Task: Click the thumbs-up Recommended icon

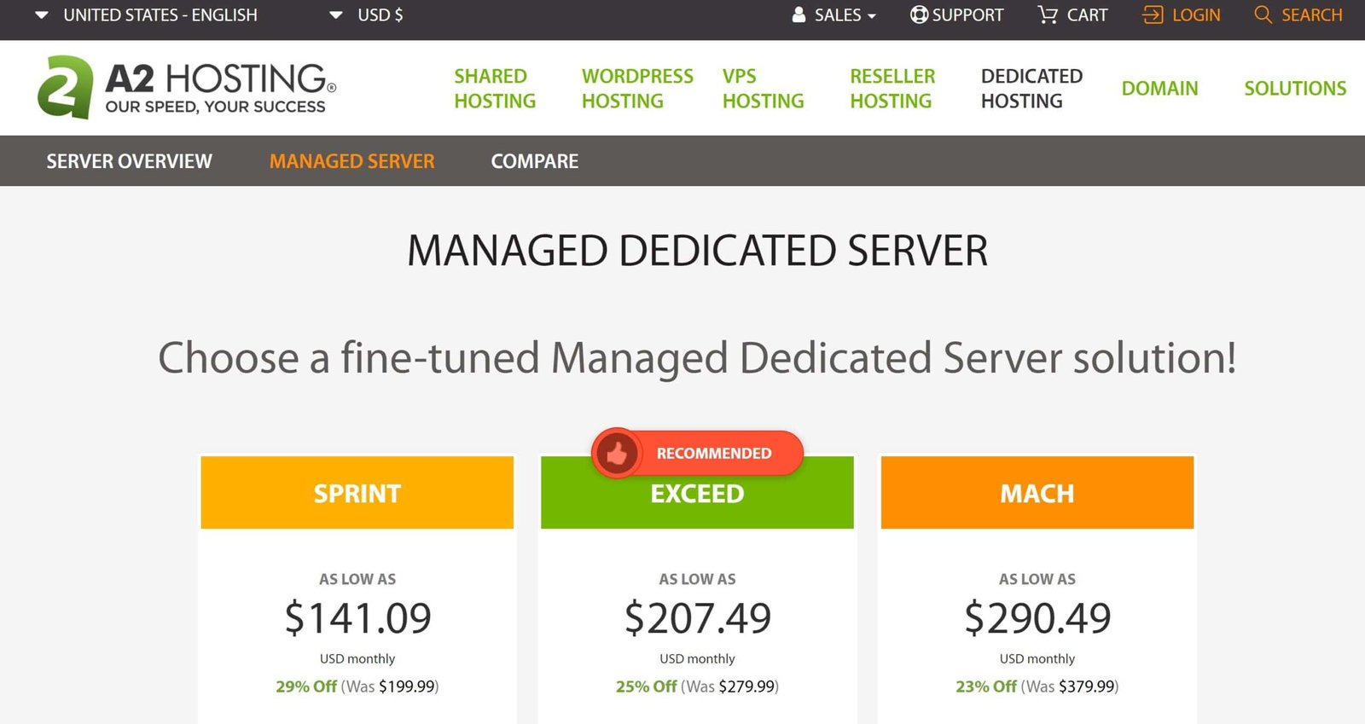Action: pyautogui.click(x=617, y=453)
